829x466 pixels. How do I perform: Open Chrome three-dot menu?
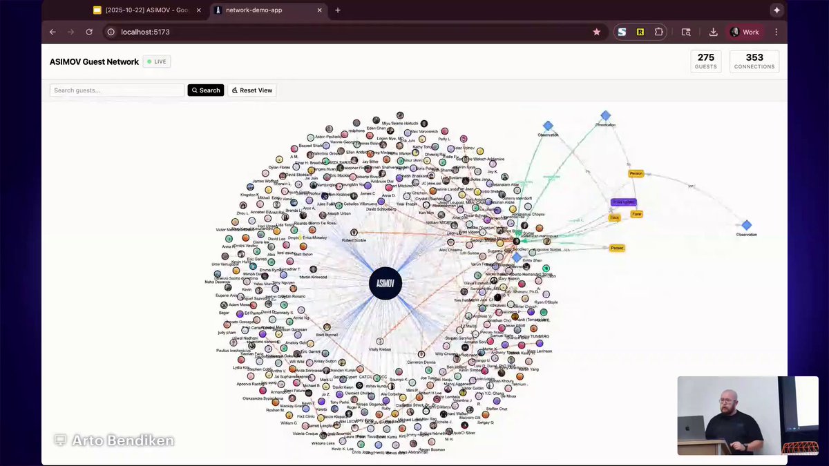click(x=776, y=32)
